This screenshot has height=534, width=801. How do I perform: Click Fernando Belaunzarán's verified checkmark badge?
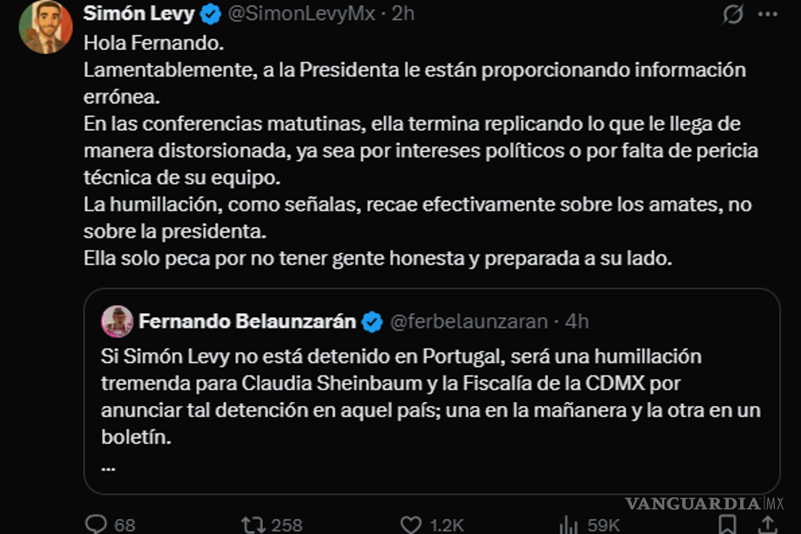[371, 321]
